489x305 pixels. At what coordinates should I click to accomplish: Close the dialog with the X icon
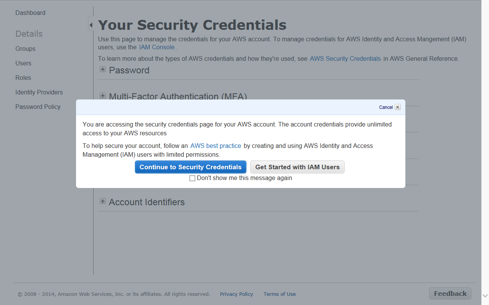(x=398, y=107)
